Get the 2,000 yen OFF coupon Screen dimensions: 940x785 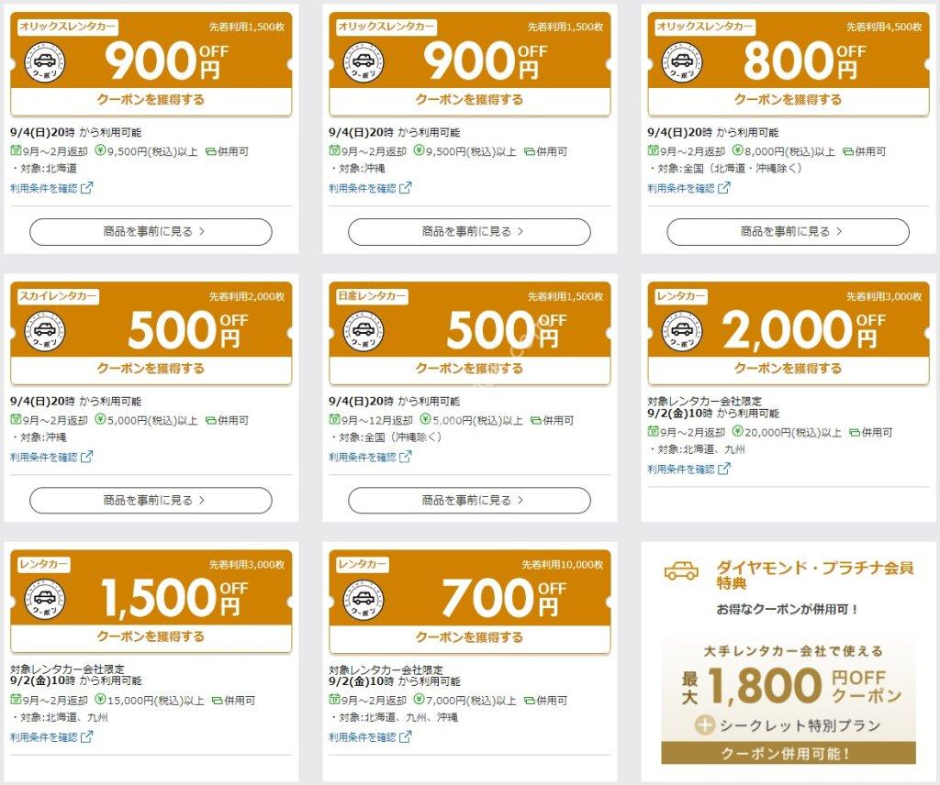pos(789,369)
